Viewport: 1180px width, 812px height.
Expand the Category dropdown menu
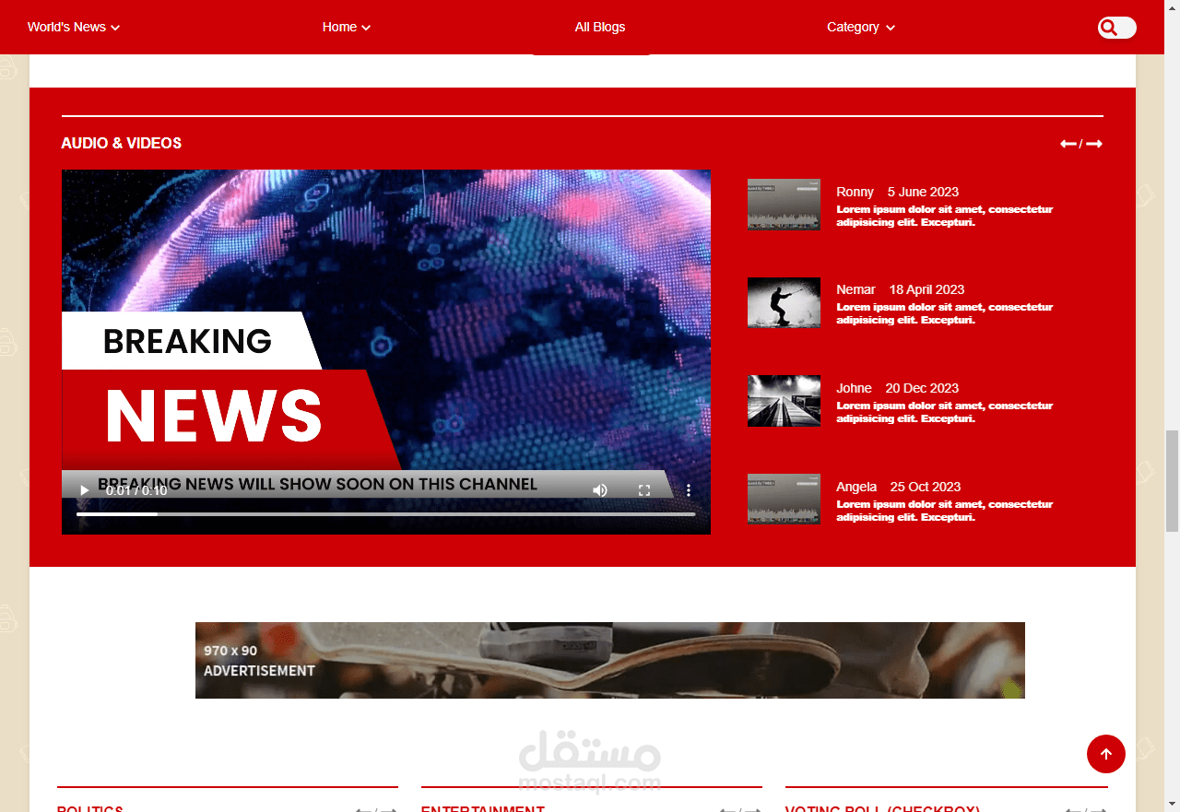point(861,27)
